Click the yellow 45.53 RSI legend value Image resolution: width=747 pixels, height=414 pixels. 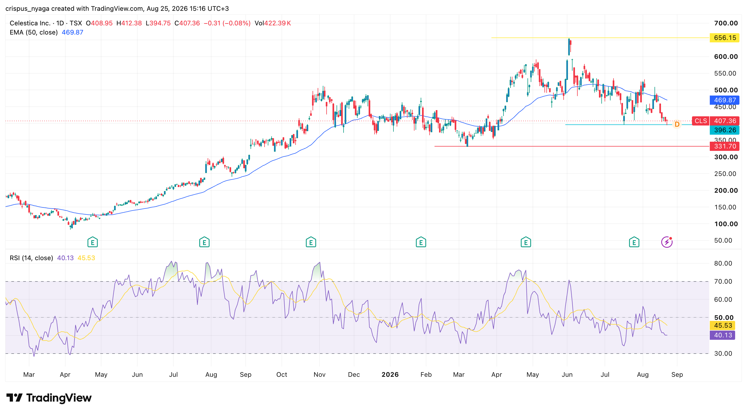click(86, 258)
